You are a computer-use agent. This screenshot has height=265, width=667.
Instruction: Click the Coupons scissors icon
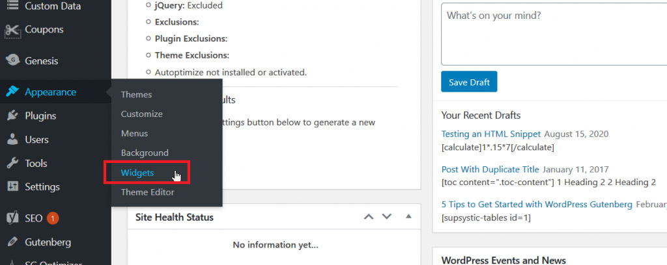(x=12, y=30)
